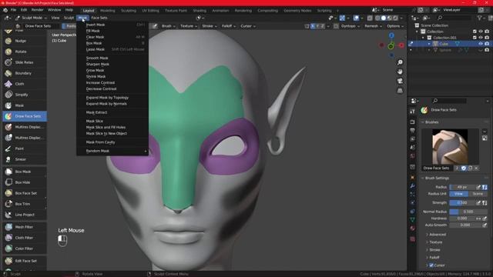Toggle visibility eye for Cube object
This screenshot has width=493, height=277.
pyautogui.click(x=481, y=44)
